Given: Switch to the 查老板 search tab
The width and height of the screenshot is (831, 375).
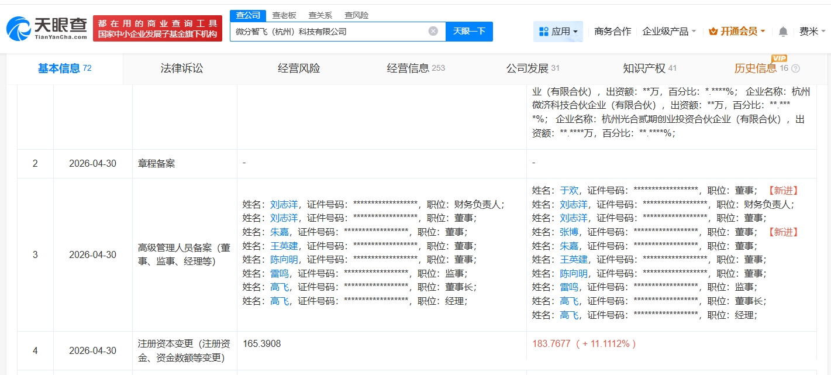Looking at the screenshot, I should [284, 15].
